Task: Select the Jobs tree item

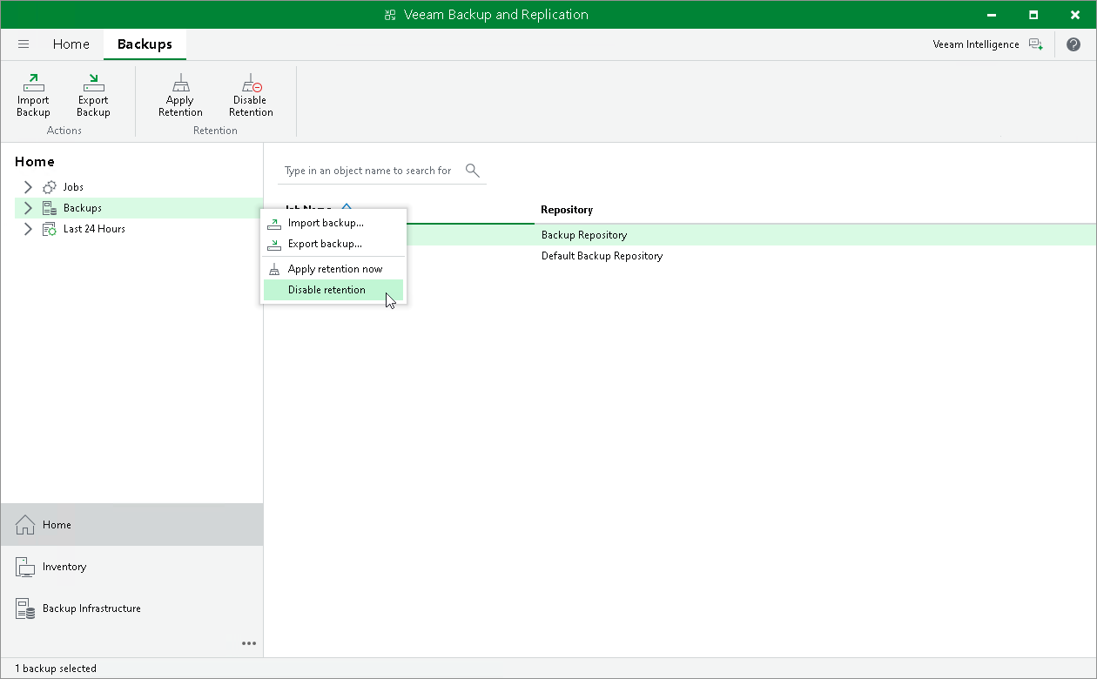Action: [73, 187]
